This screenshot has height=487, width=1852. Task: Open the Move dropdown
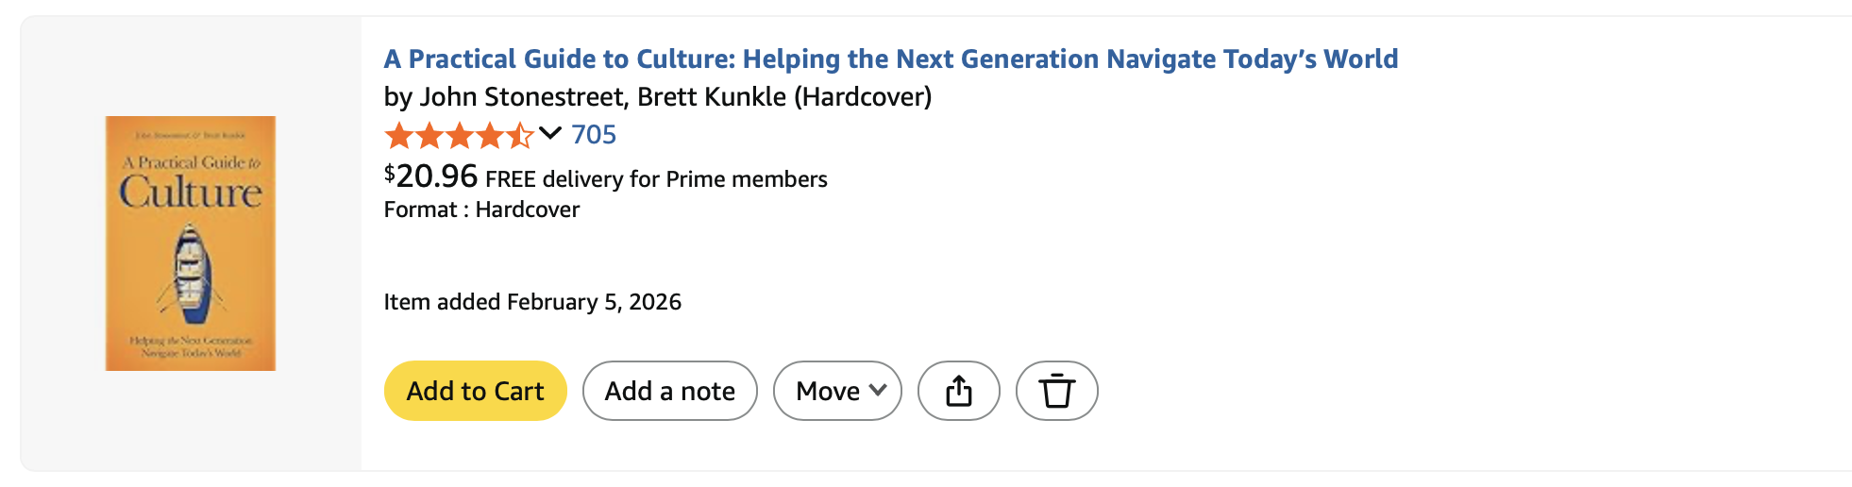pyautogui.click(x=836, y=391)
